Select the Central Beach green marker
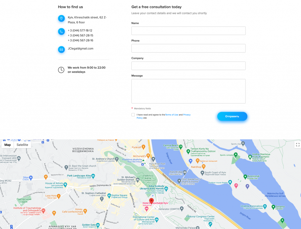This screenshot has width=301, height=229. click(181, 147)
